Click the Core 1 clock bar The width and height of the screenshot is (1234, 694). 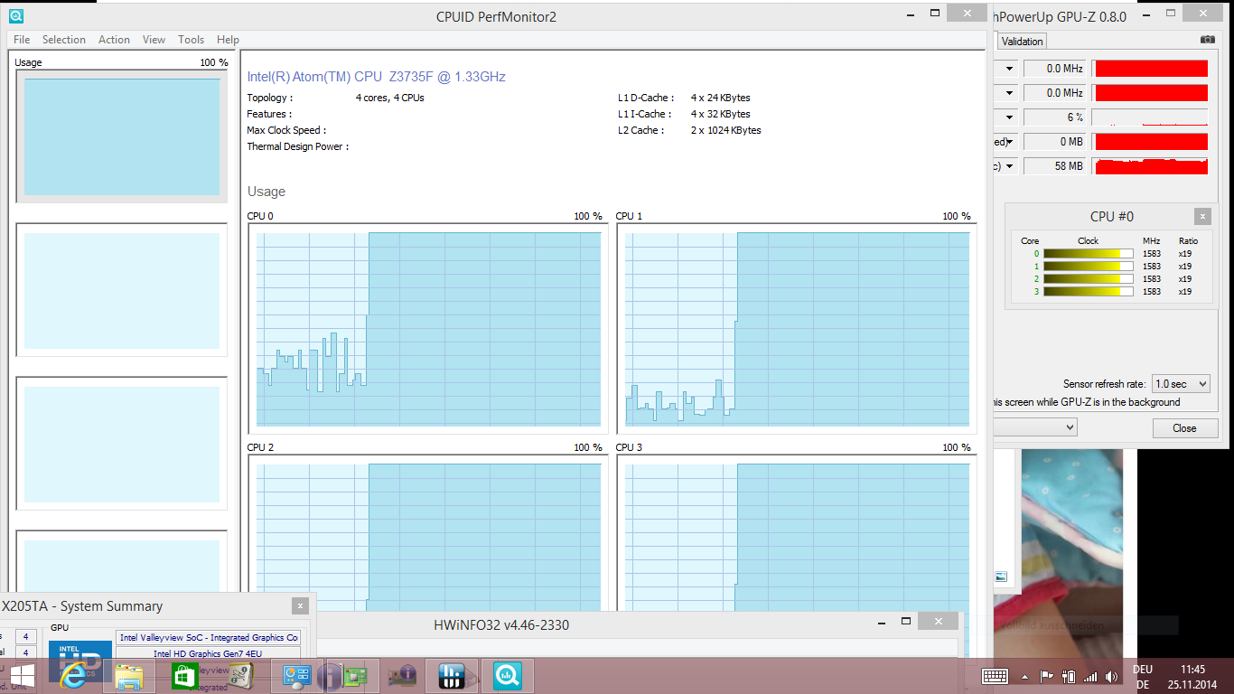coord(1088,267)
